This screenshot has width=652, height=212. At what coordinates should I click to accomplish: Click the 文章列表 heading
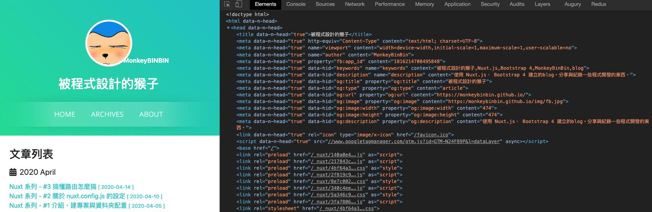[x=31, y=154]
